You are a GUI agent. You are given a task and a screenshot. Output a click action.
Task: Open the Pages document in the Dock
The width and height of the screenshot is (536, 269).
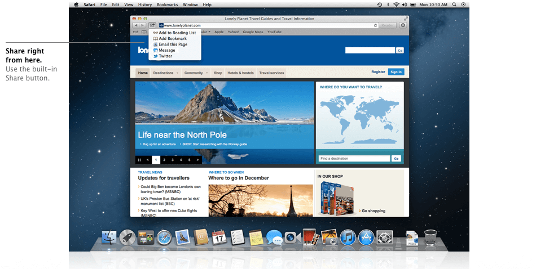(x=412, y=238)
